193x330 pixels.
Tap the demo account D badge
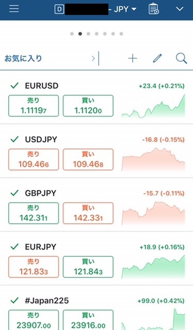(59, 9)
